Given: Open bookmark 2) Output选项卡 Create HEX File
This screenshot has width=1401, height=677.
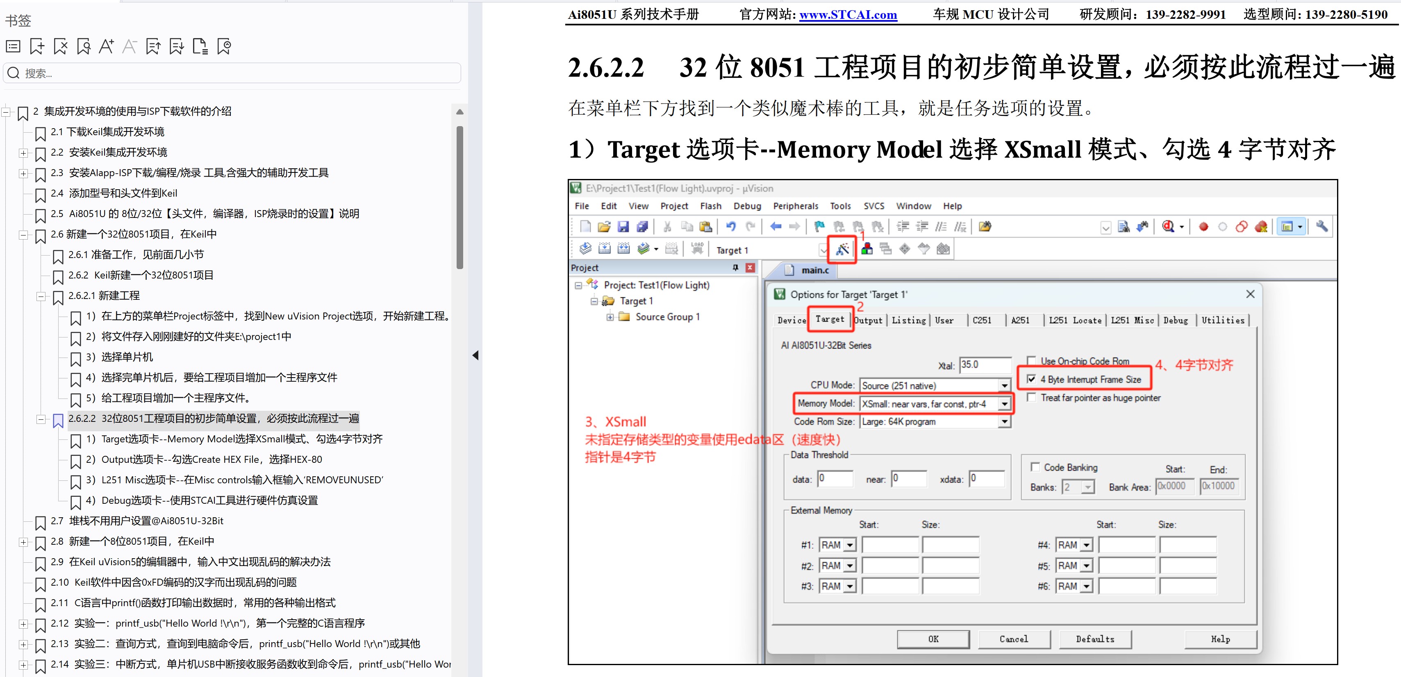Looking at the screenshot, I should coord(204,460).
